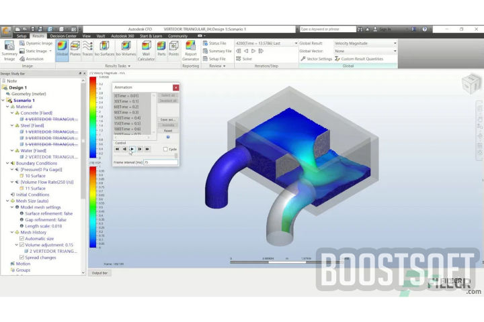Image resolution: width=484 pixels, height=322 pixels.
Task: Close the Animation dialog
Action: (x=175, y=87)
